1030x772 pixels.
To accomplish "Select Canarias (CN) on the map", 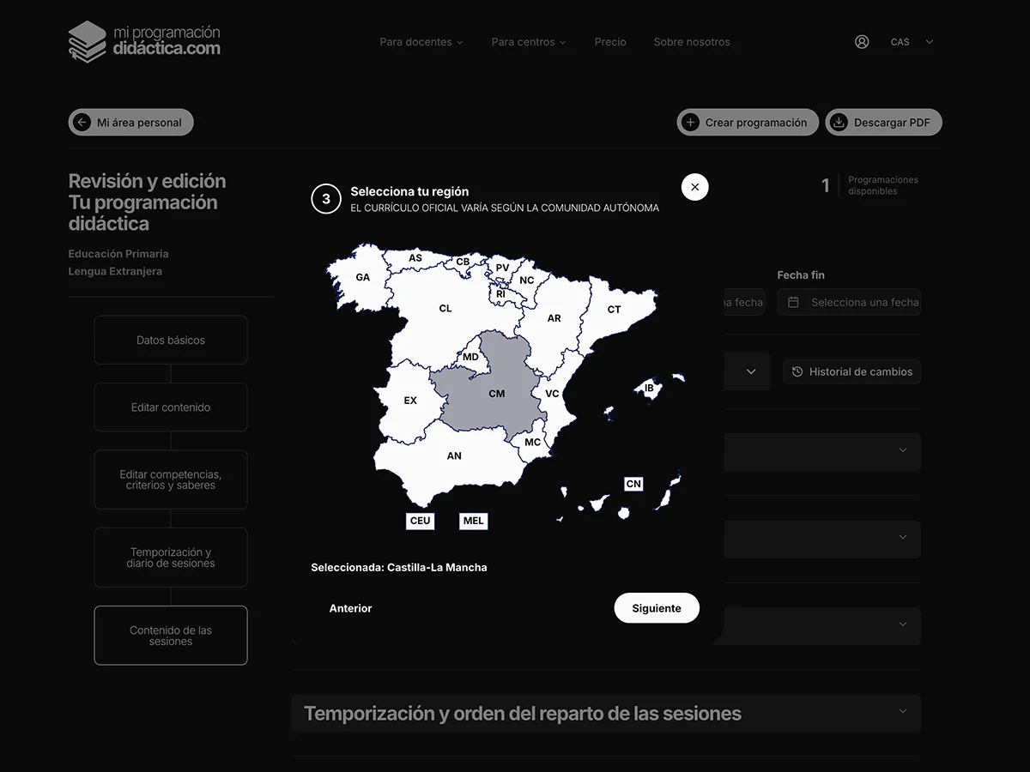I will click(633, 484).
